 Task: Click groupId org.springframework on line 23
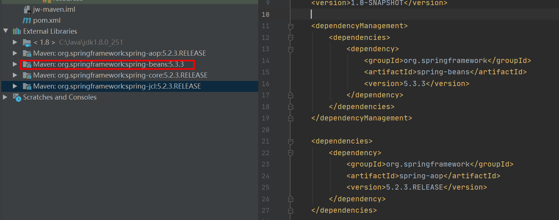tap(428, 164)
